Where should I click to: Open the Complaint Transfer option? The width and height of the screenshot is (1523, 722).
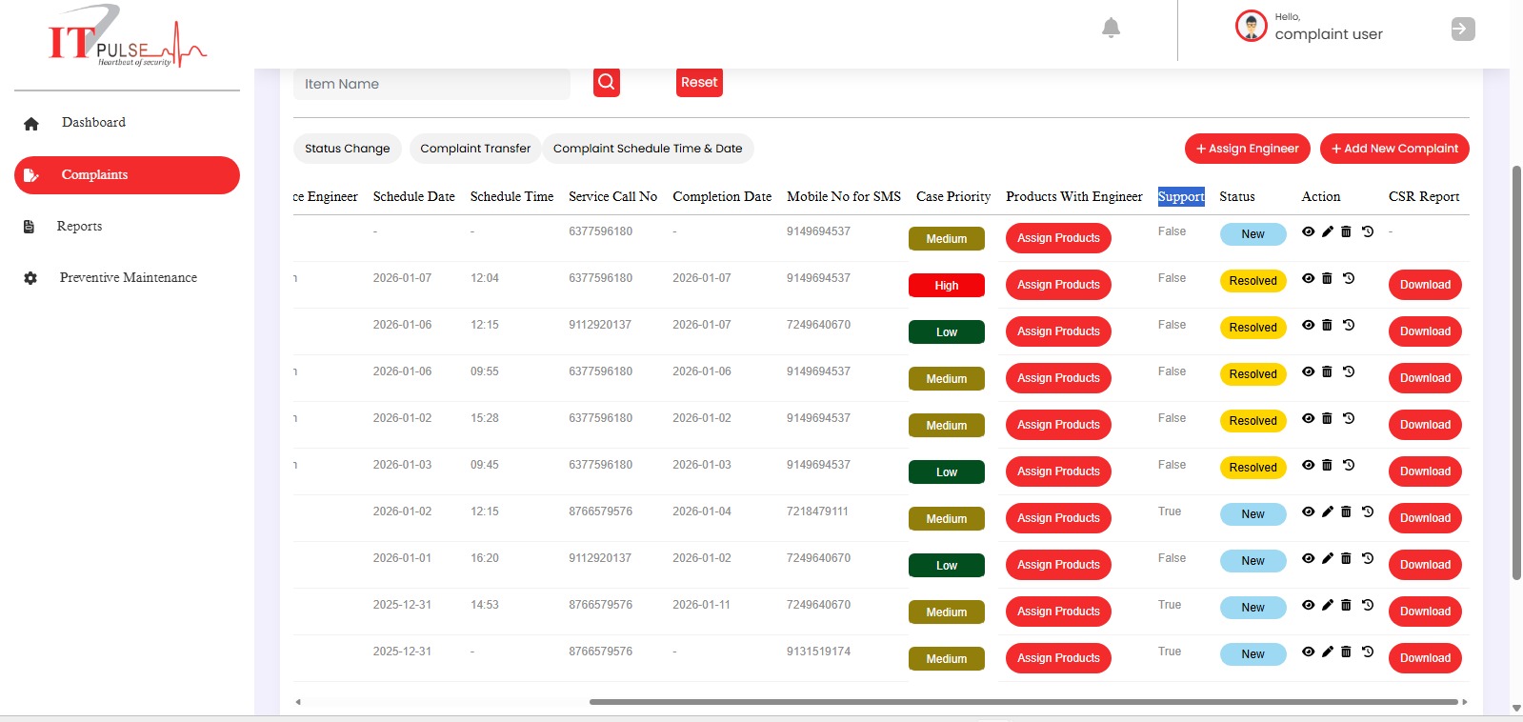coord(474,149)
